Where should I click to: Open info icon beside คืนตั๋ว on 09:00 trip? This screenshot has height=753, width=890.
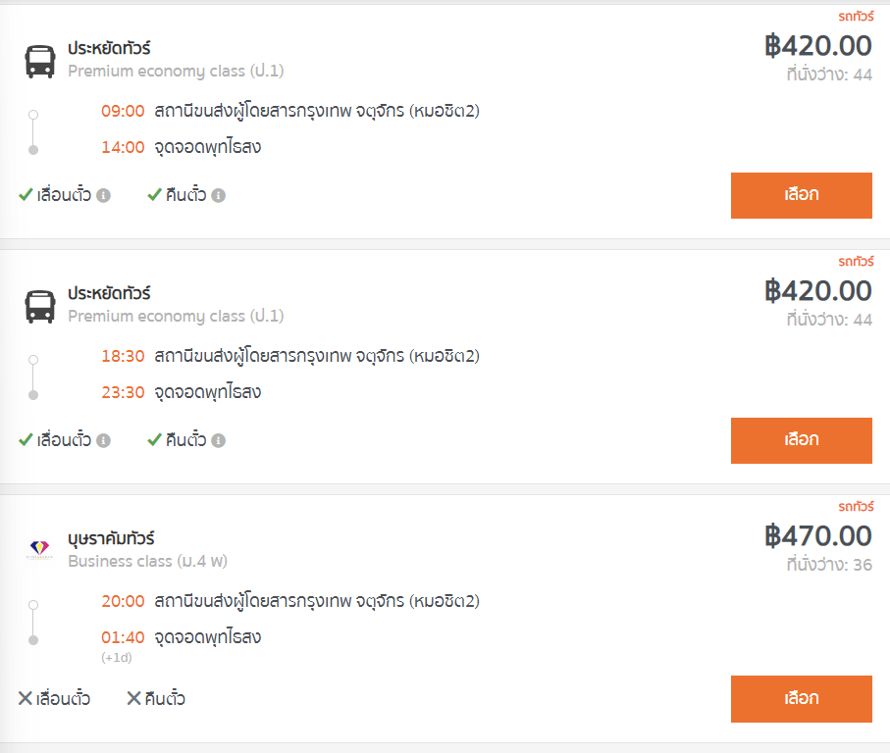pyautogui.click(x=219, y=196)
